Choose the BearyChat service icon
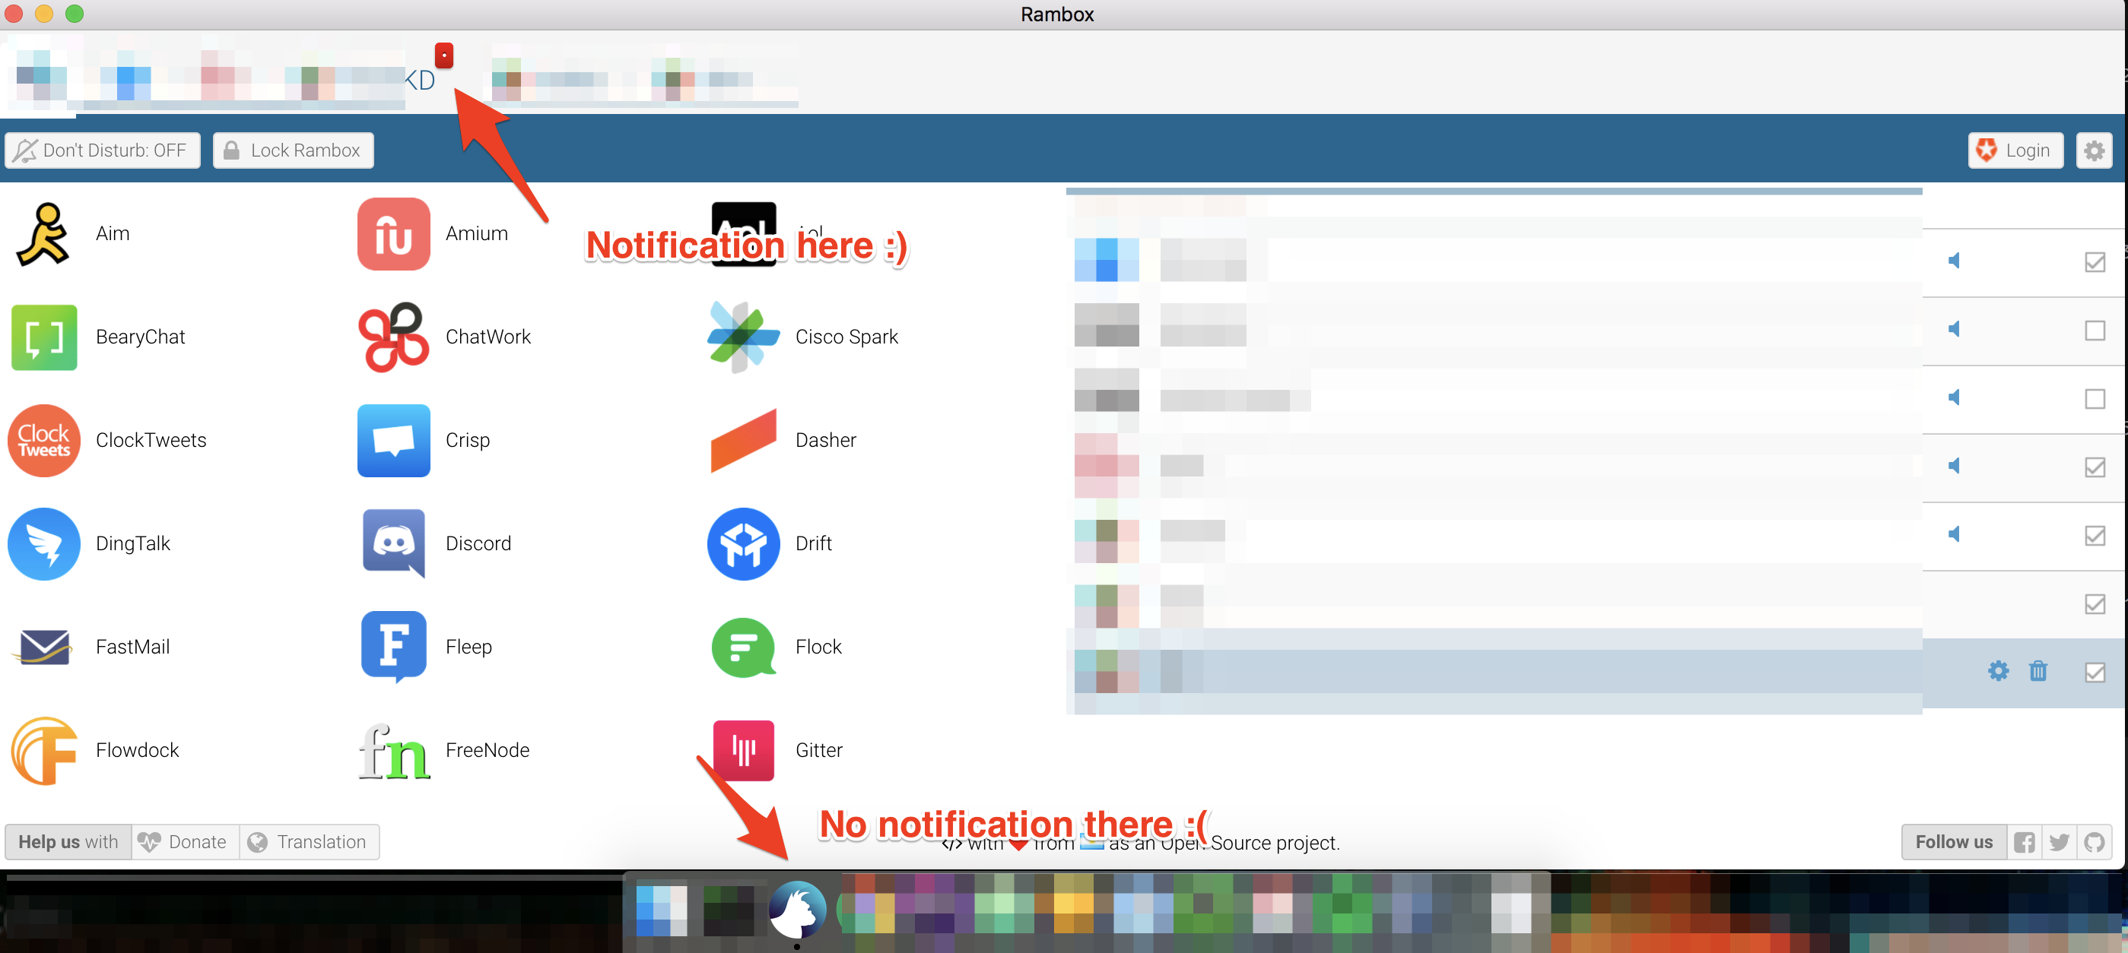Image resolution: width=2128 pixels, height=953 pixels. point(44,337)
